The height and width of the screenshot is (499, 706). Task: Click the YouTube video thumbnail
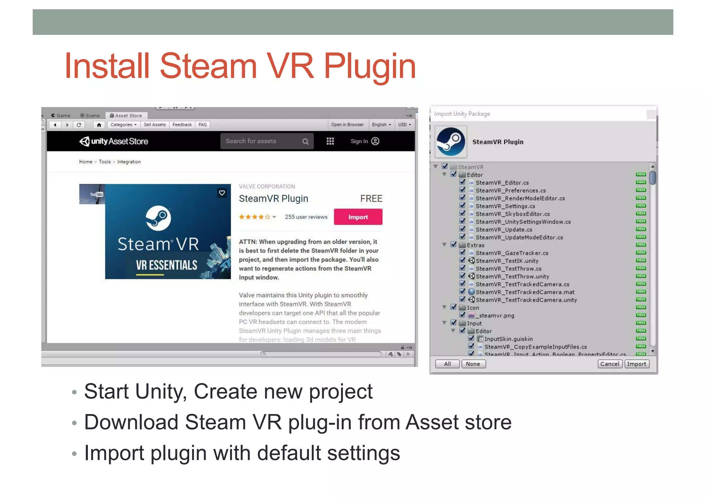92,194
